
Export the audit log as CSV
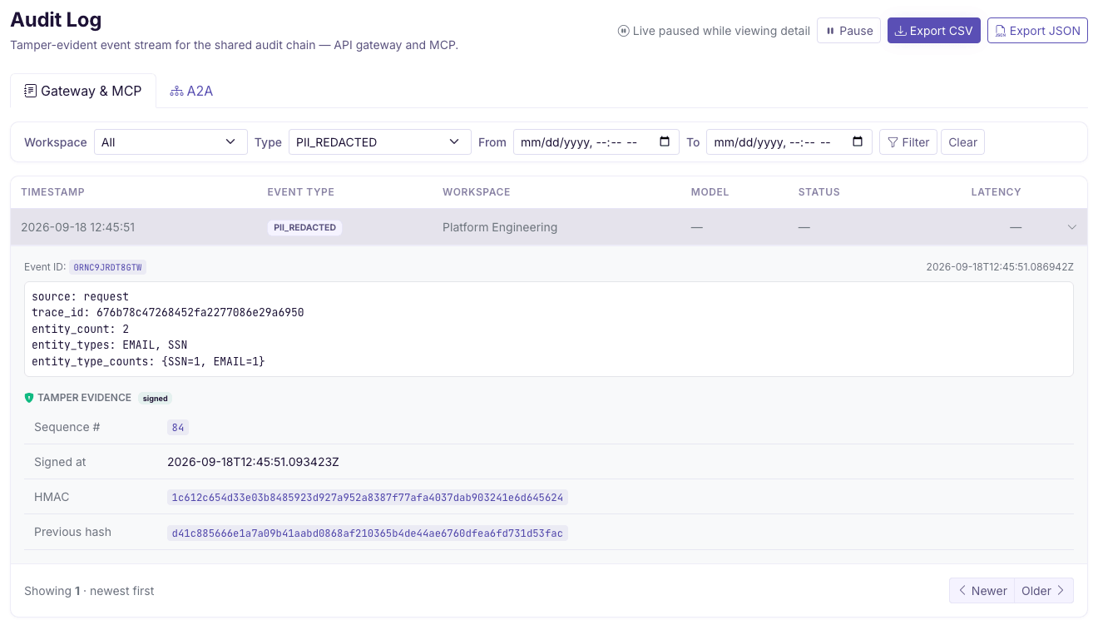934,31
